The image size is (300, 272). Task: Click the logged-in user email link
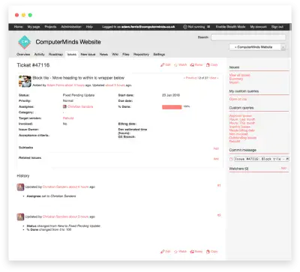pyautogui.click(x=148, y=27)
